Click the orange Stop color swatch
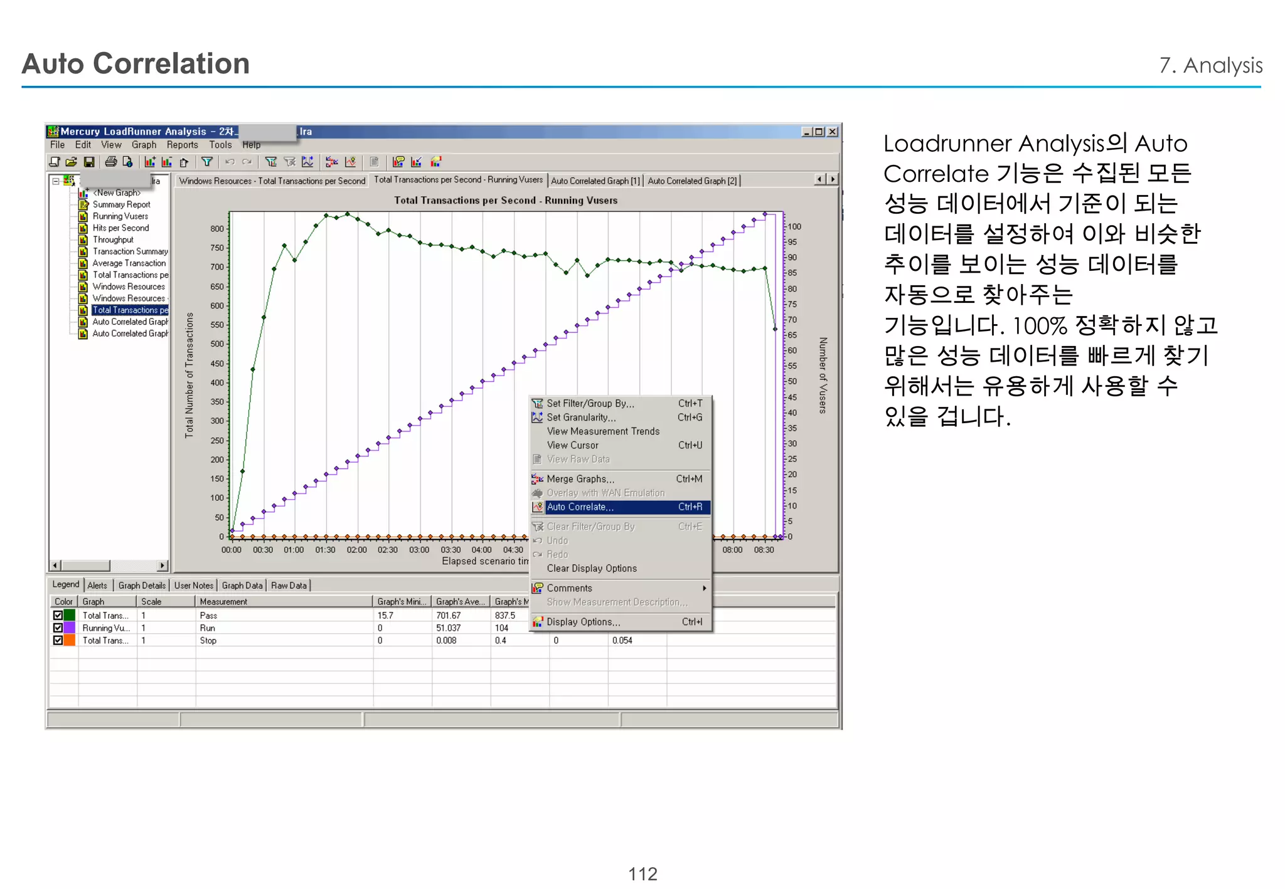 (70, 640)
